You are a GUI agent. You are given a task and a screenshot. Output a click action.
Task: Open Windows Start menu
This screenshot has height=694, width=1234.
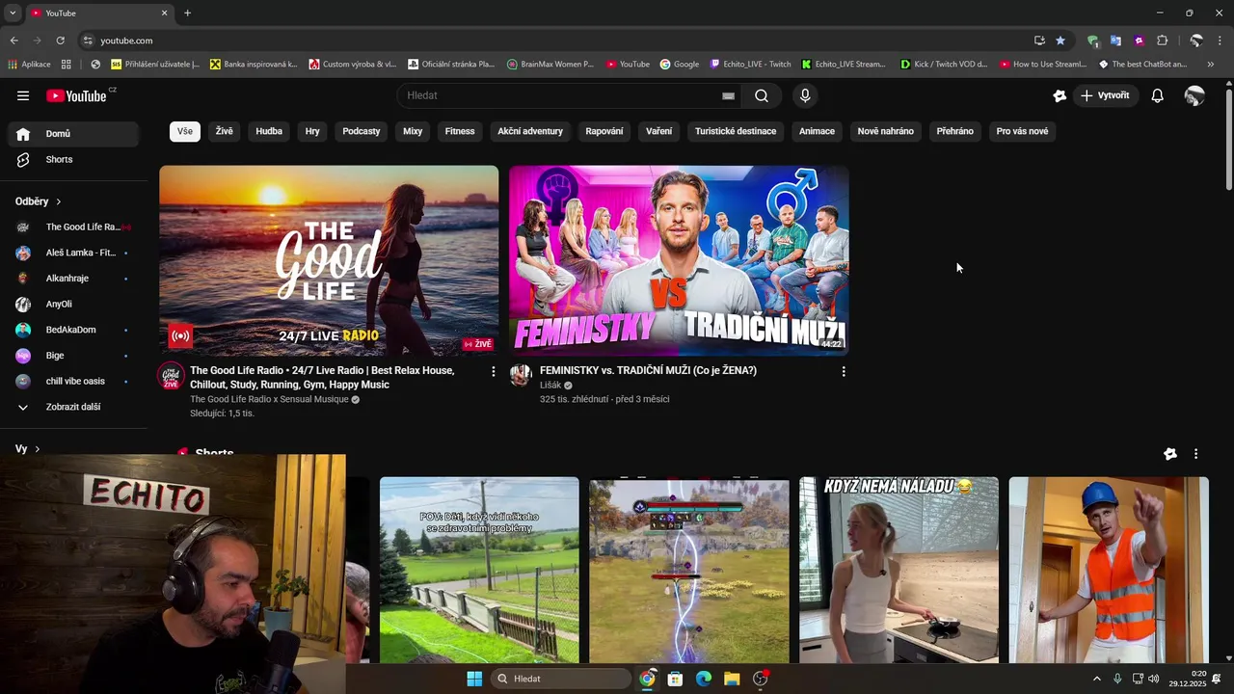474,679
